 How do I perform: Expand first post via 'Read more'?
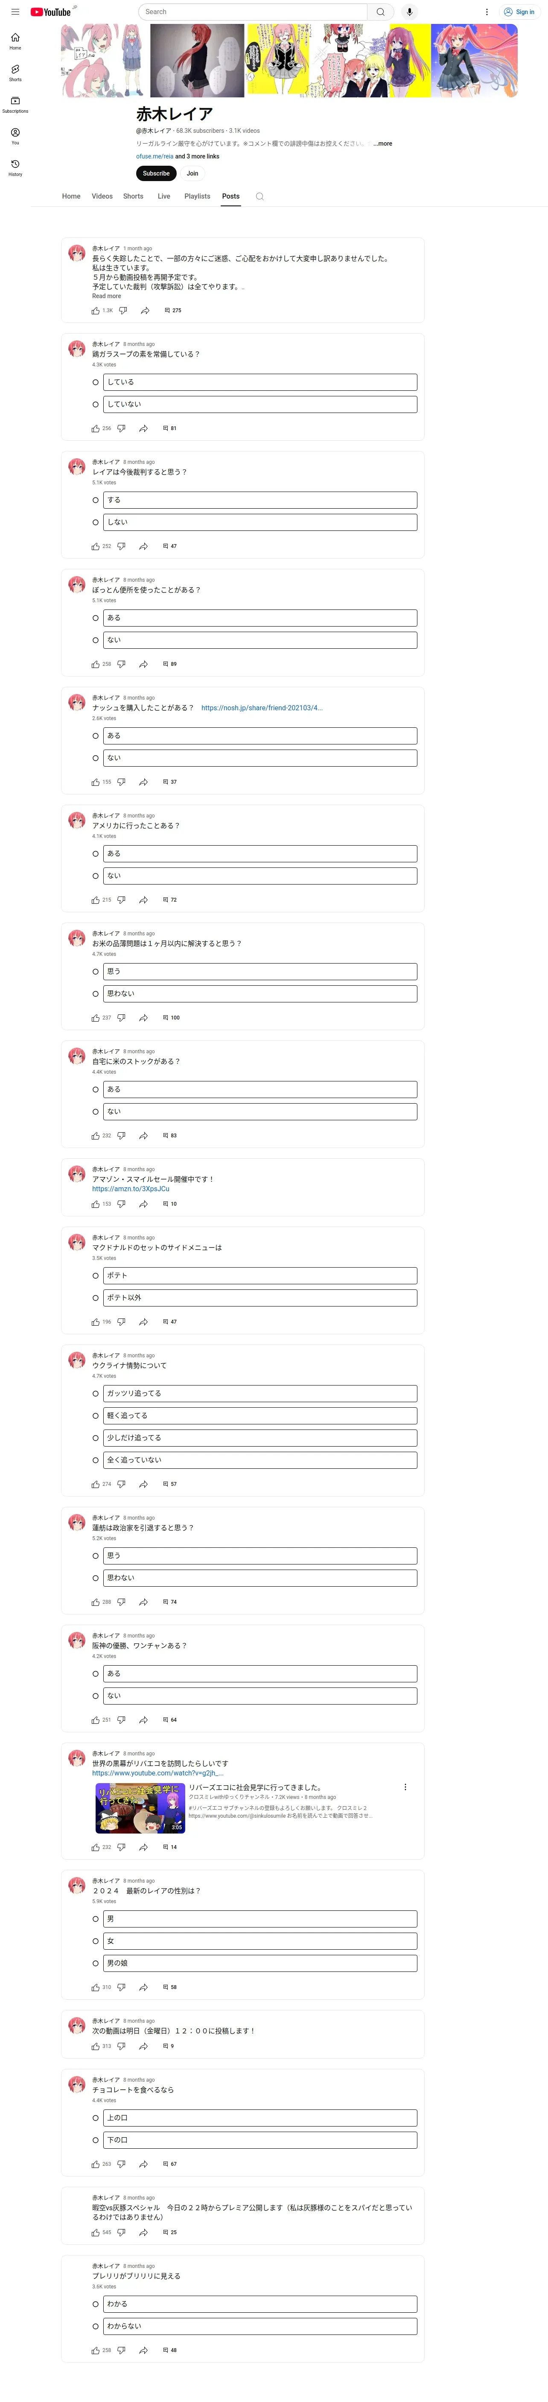pyautogui.click(x=106, y=296)
